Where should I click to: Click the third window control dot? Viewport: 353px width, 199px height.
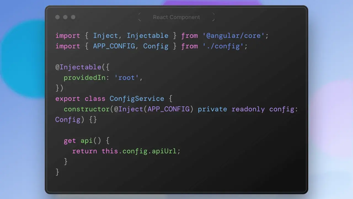pyautogui.click(x=73, y=17)
